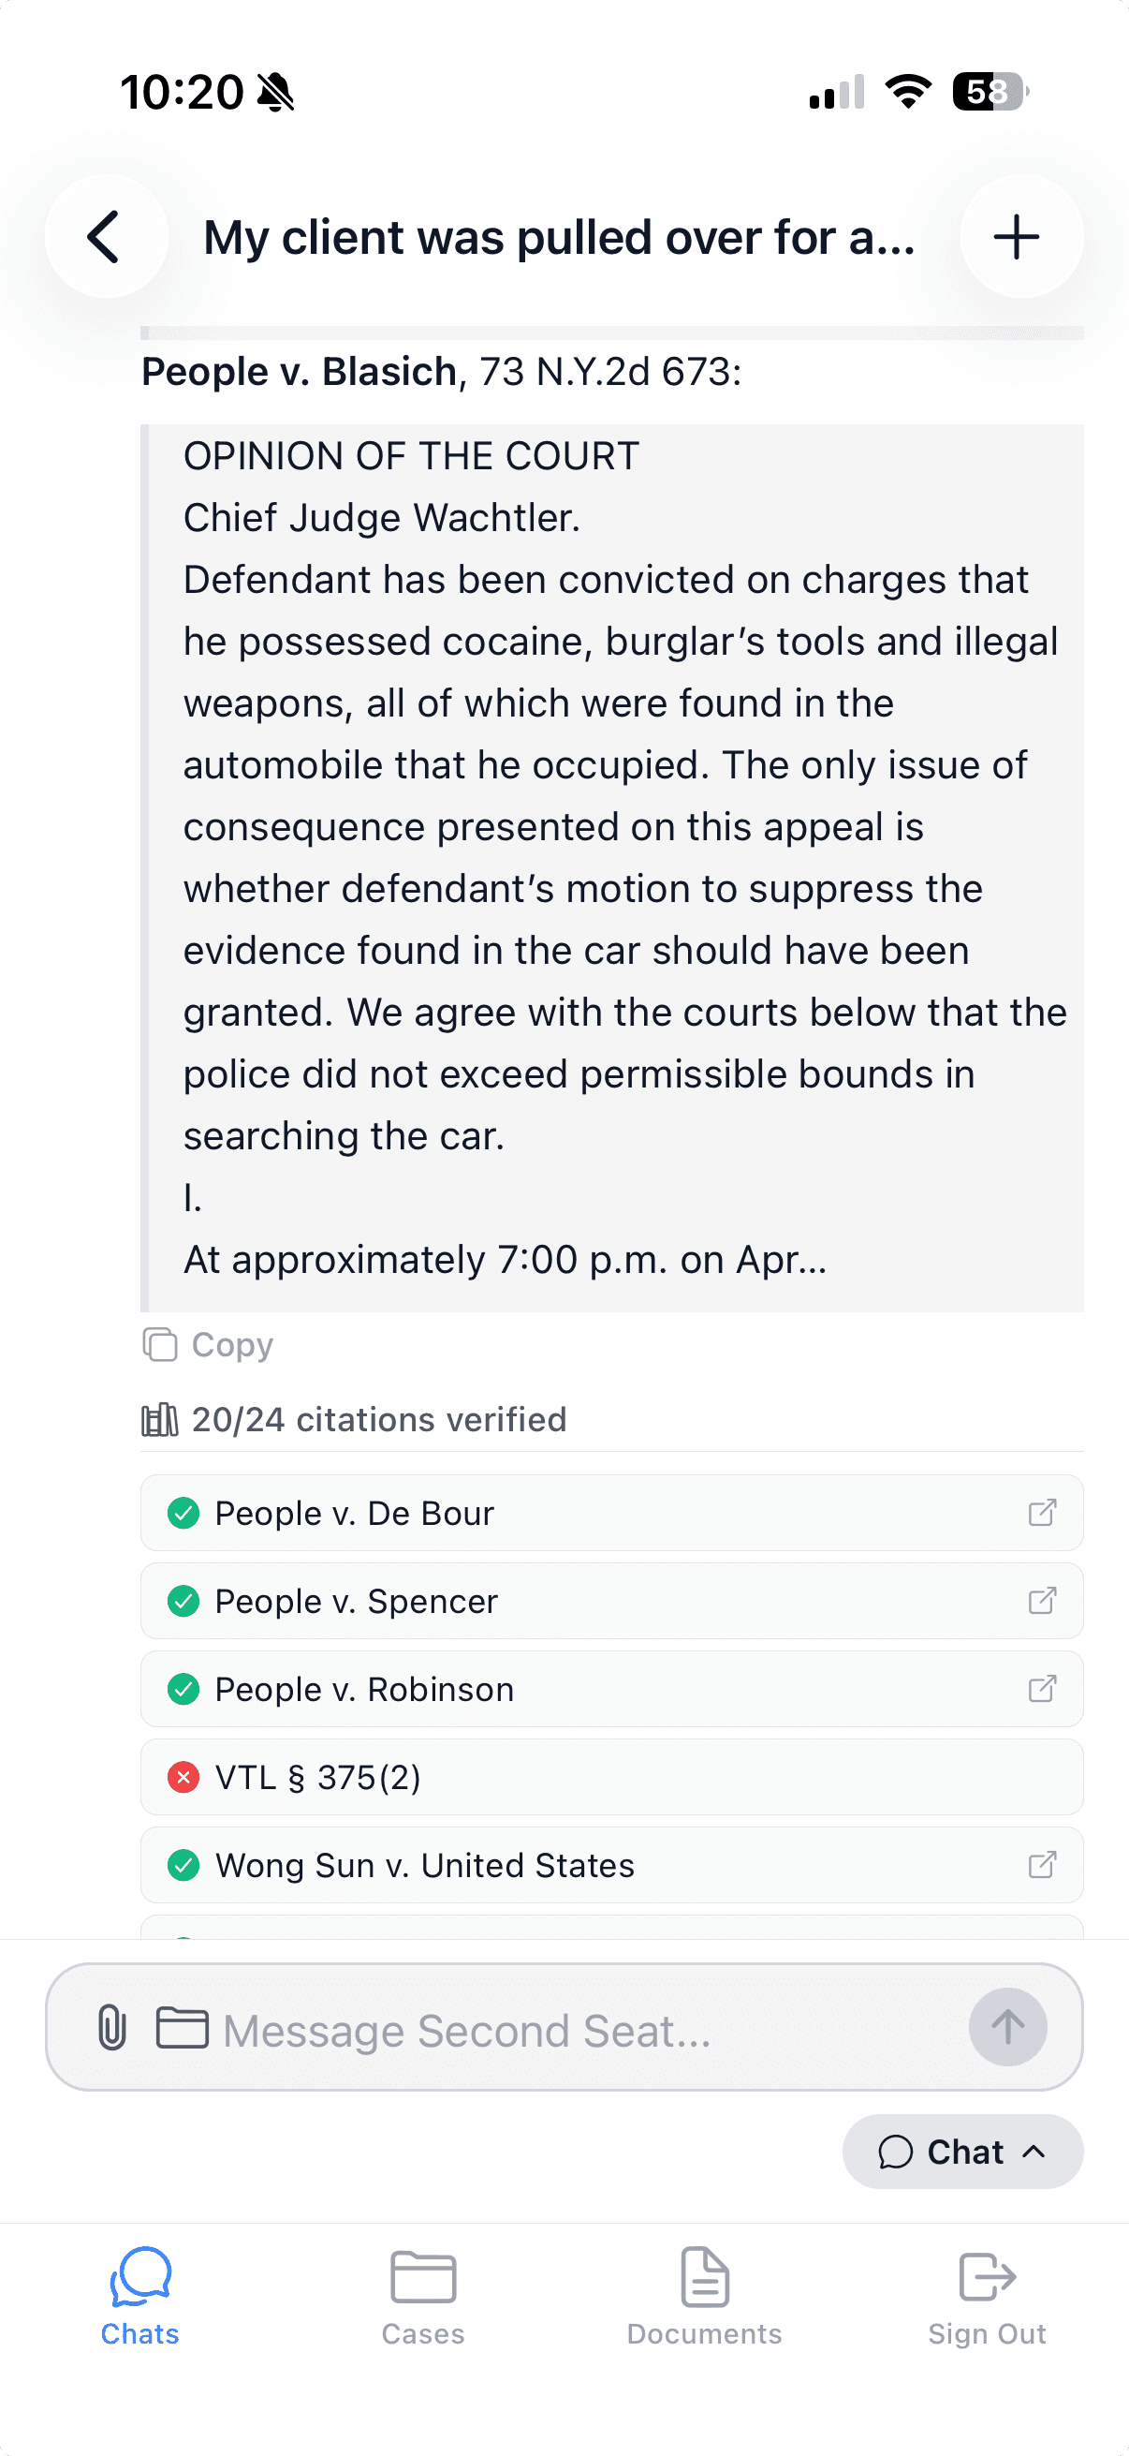The width and height of the screenshot is (1129, 2456).
Task: Switch to the Cases tab
Action: [x=422, y=2299]
